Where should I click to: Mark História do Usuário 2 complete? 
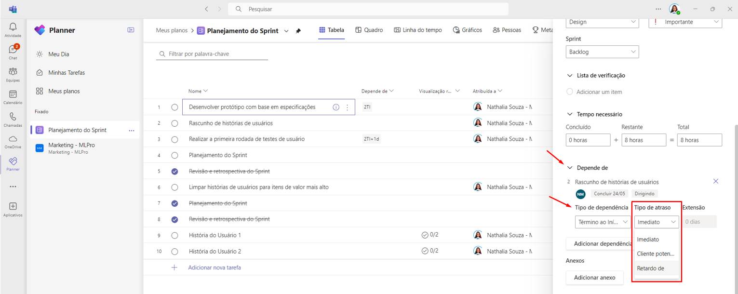pyautogui.click(x=174, y=251)
